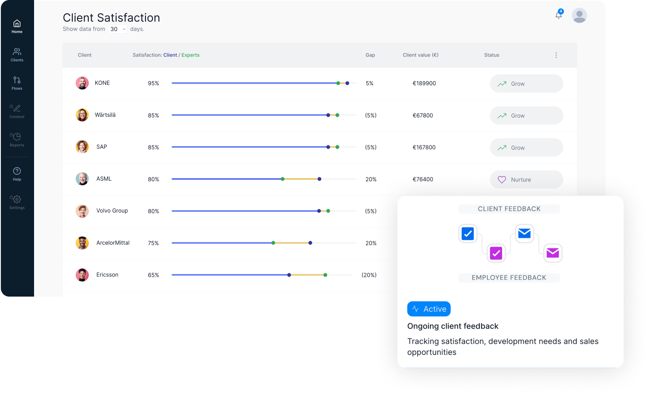Click the CLIENT FEEDBACK label
This screenshot has height=397, width=651.
click(x=509, y=209)
